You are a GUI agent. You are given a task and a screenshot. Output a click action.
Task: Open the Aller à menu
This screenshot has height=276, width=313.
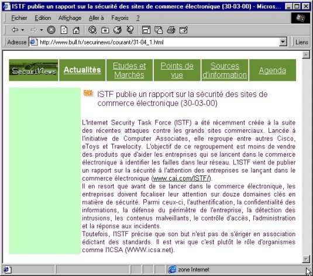click(96, 18)
